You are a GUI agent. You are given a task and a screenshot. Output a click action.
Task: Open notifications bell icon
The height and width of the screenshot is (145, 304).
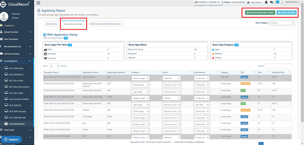pos(266,2)
